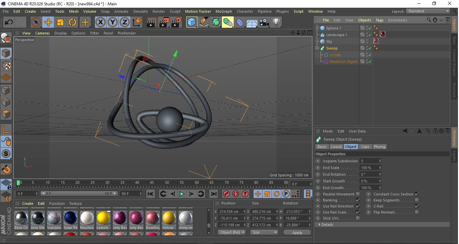Click the Apply button
The height and width of the screenshot is (244, 459).
297,233
